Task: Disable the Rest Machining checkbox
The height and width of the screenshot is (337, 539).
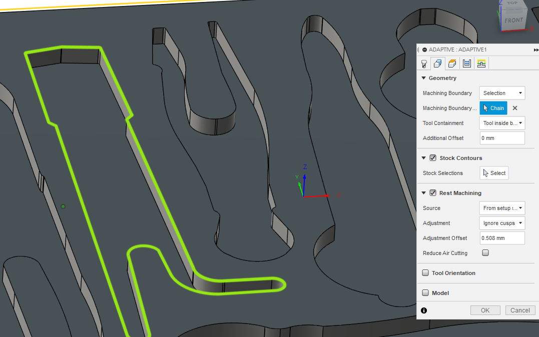Action: tap(433, 193)
